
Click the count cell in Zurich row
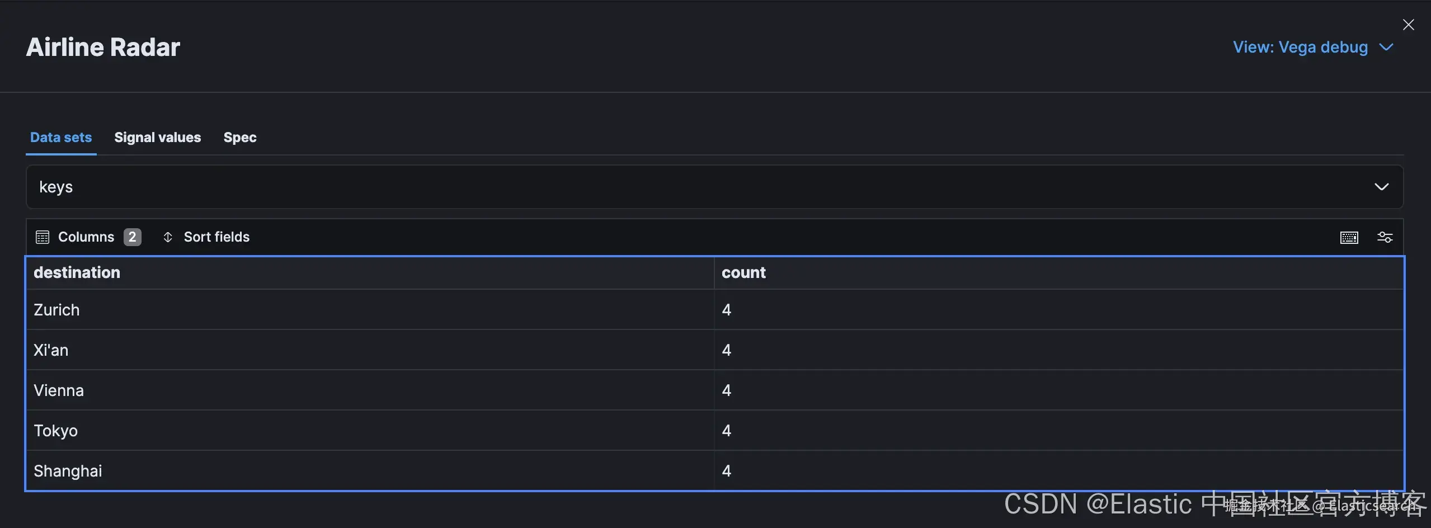tap(726, 310)
